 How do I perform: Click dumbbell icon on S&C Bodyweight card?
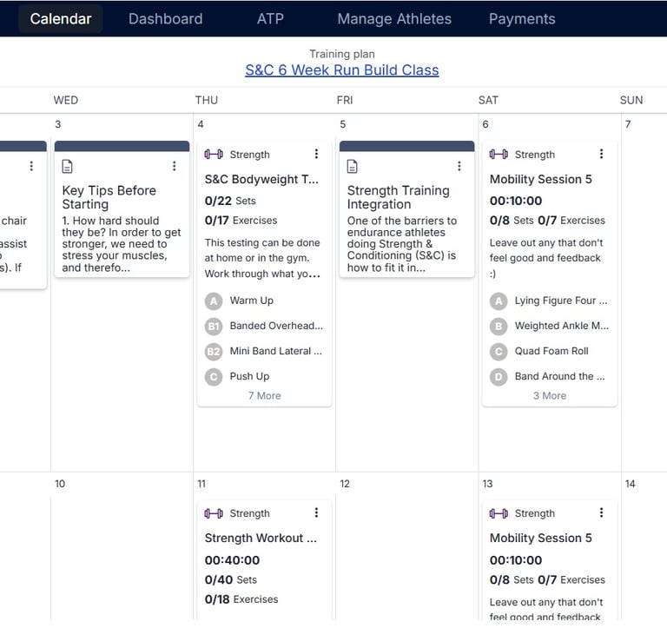pos(214,155)
